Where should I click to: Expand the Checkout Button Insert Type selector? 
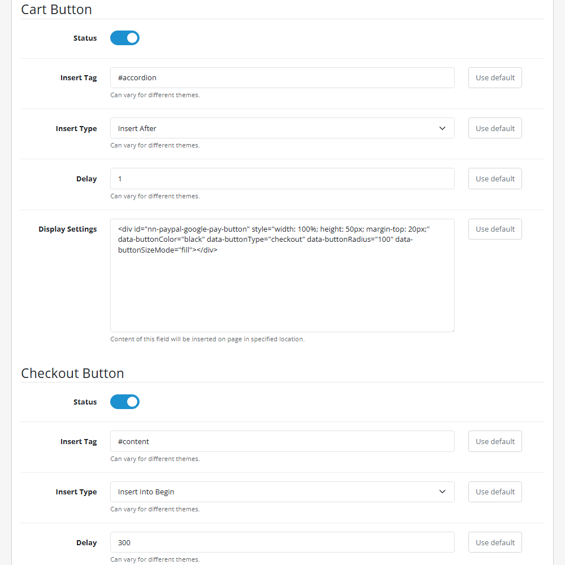(x=282, y=492)
